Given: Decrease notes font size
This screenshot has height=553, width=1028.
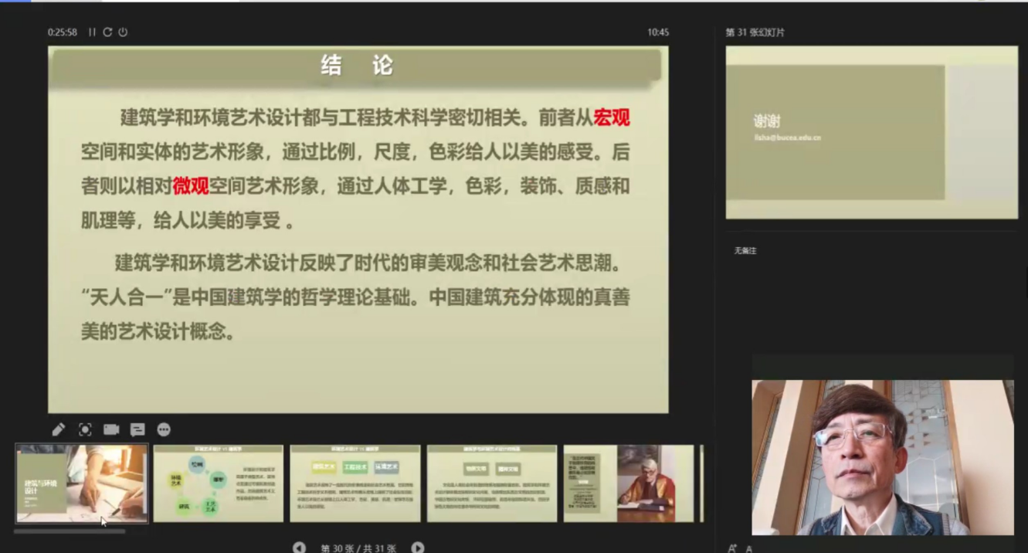Looking at the screenshot, I should coord(749,549).
